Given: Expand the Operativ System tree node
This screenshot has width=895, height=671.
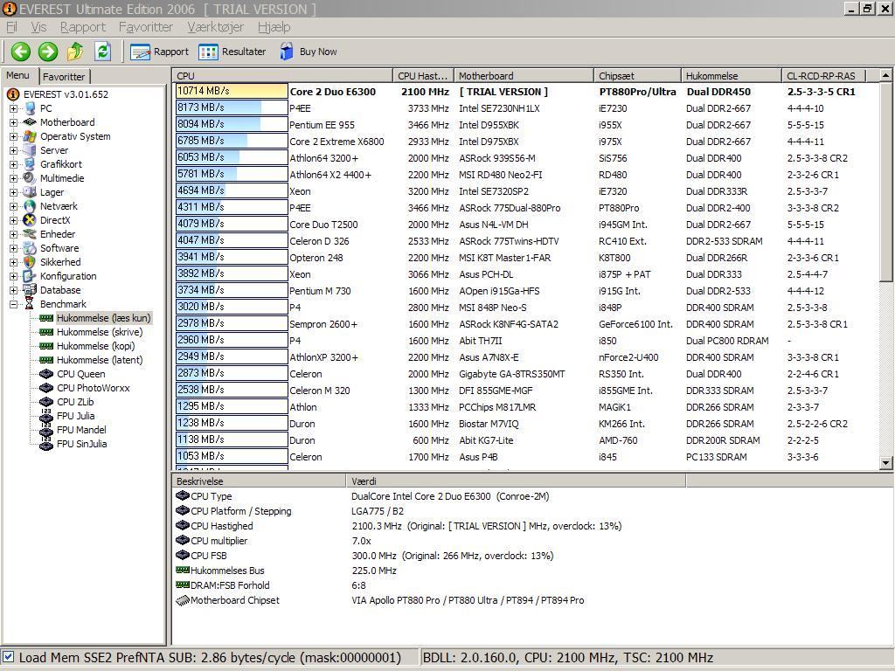Looking at the screenshot, I should (13, 136).
